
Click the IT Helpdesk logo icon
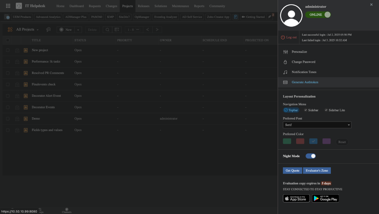coord(19,6)
